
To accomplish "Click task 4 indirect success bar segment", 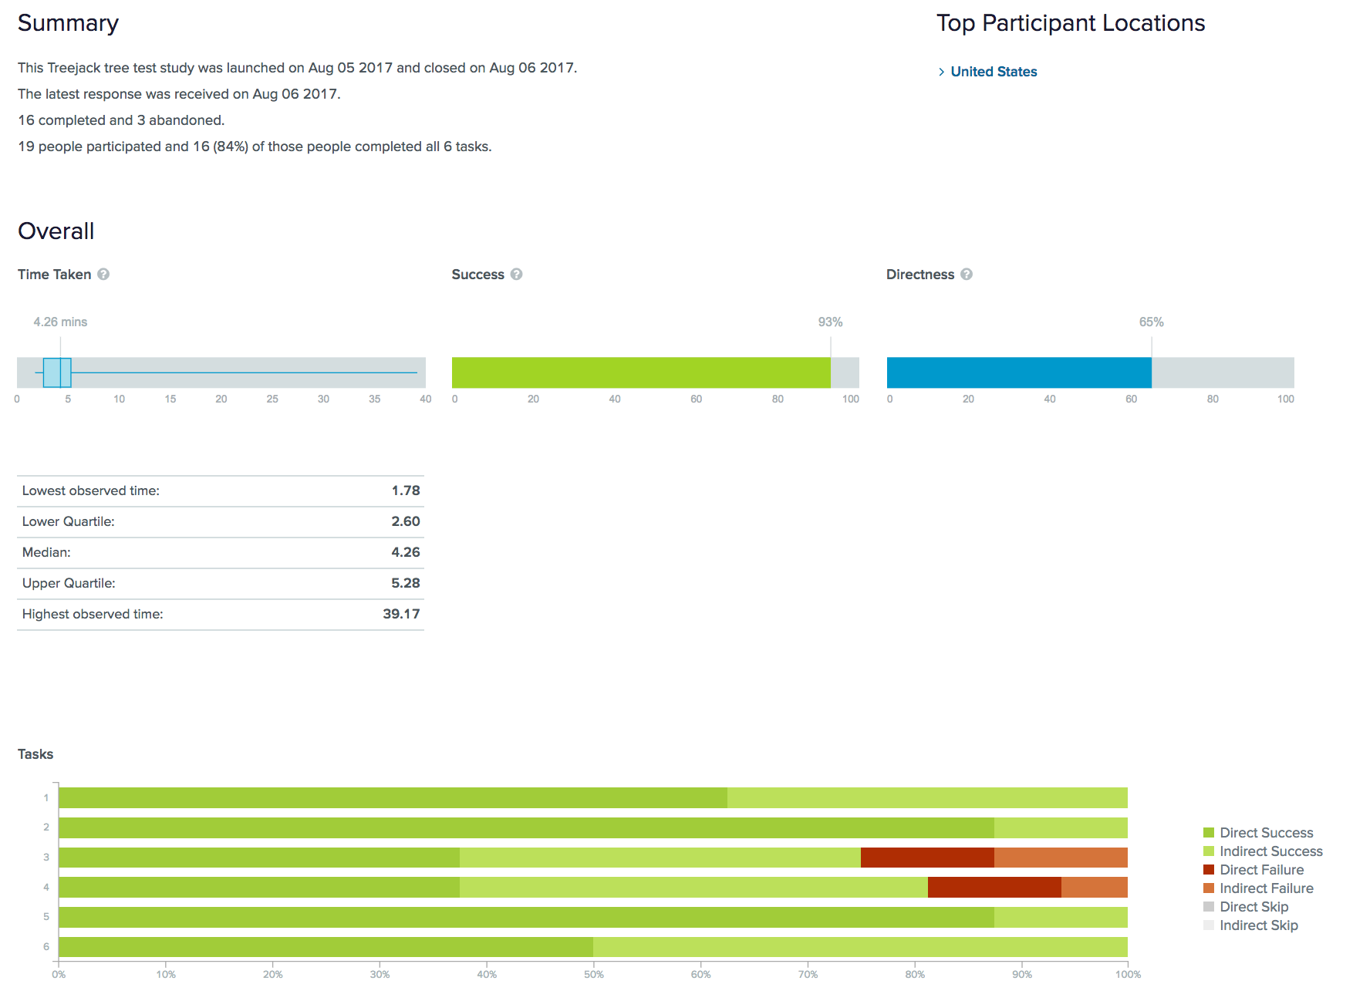I will point(693,887).
